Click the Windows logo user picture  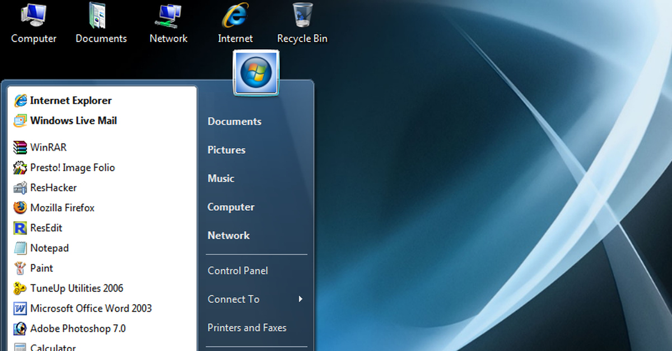pyautogui.click(x=256, y=73)
